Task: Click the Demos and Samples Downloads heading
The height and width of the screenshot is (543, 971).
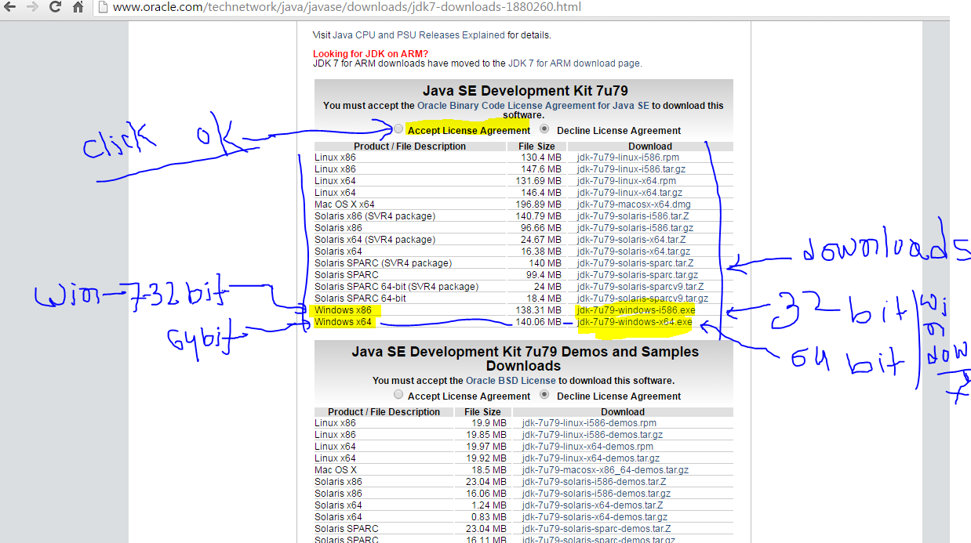Action: [524, 359]
